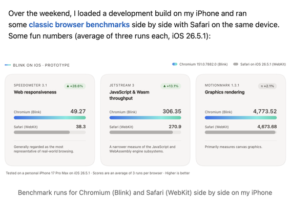Click the gray Safari legend pill icon

pos(236,64)
